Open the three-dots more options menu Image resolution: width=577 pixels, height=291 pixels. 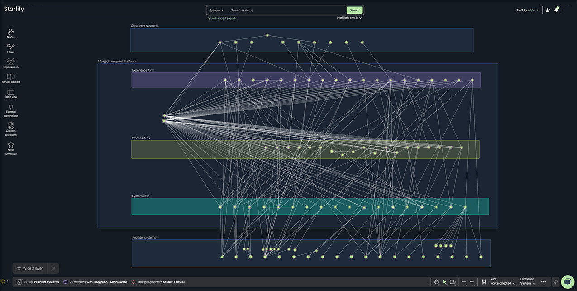544,282
